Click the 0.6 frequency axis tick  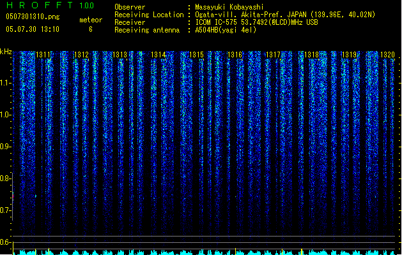point(5,242)
